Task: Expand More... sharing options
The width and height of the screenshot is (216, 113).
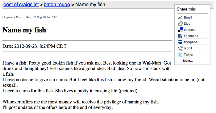Action: click(188, 61)
